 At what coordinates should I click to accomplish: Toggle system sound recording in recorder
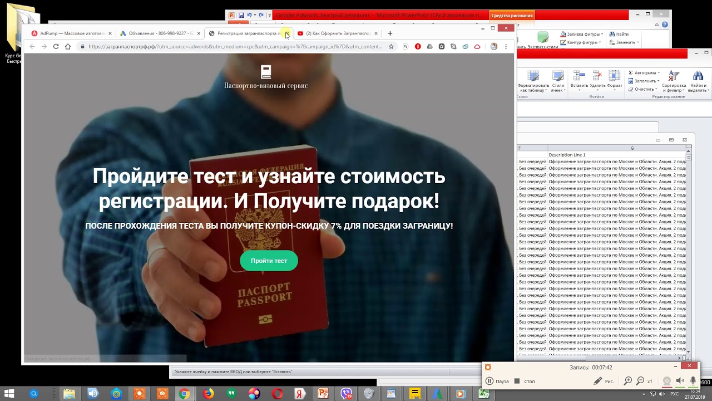pyautogui.click(x=680, y=381)
